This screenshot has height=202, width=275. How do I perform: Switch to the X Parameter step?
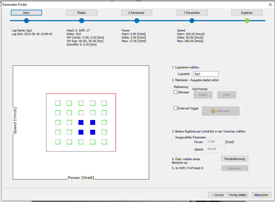[x=137, y=13]
